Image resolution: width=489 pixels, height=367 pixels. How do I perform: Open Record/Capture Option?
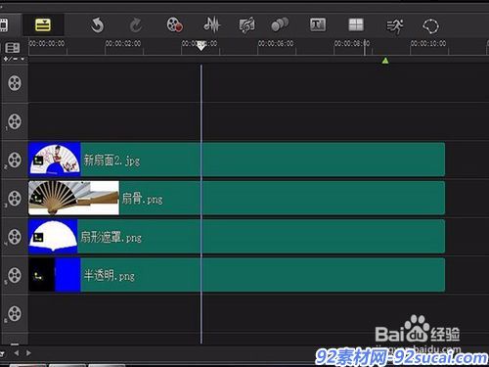(174, 24)
